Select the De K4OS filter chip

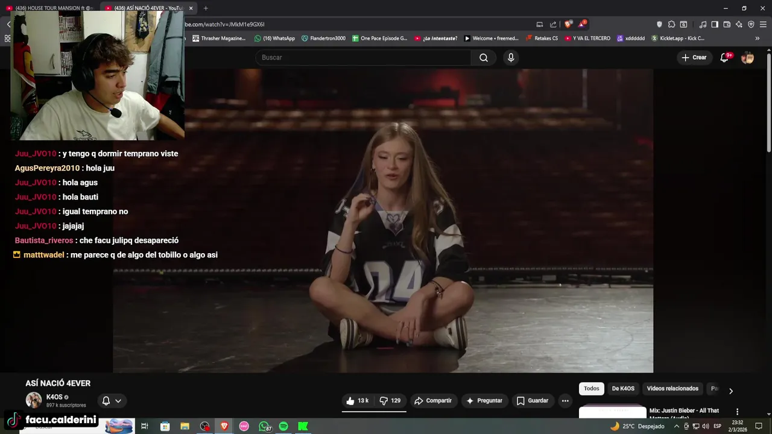(x=623, y=388)
